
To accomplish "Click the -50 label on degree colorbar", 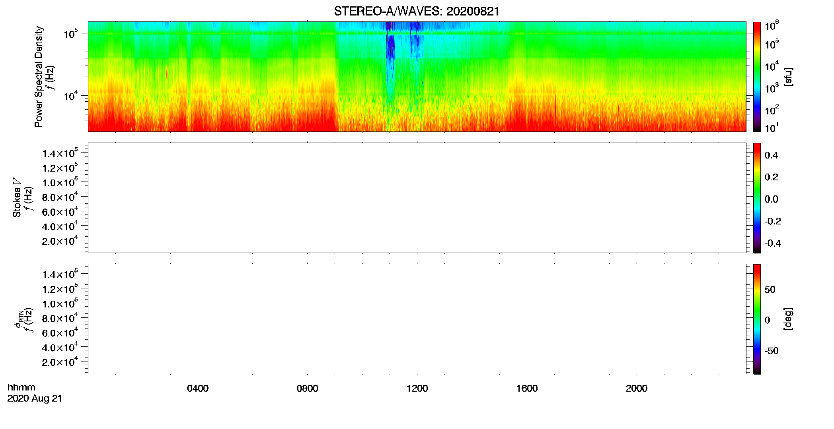I will click(x=772, y=351).
